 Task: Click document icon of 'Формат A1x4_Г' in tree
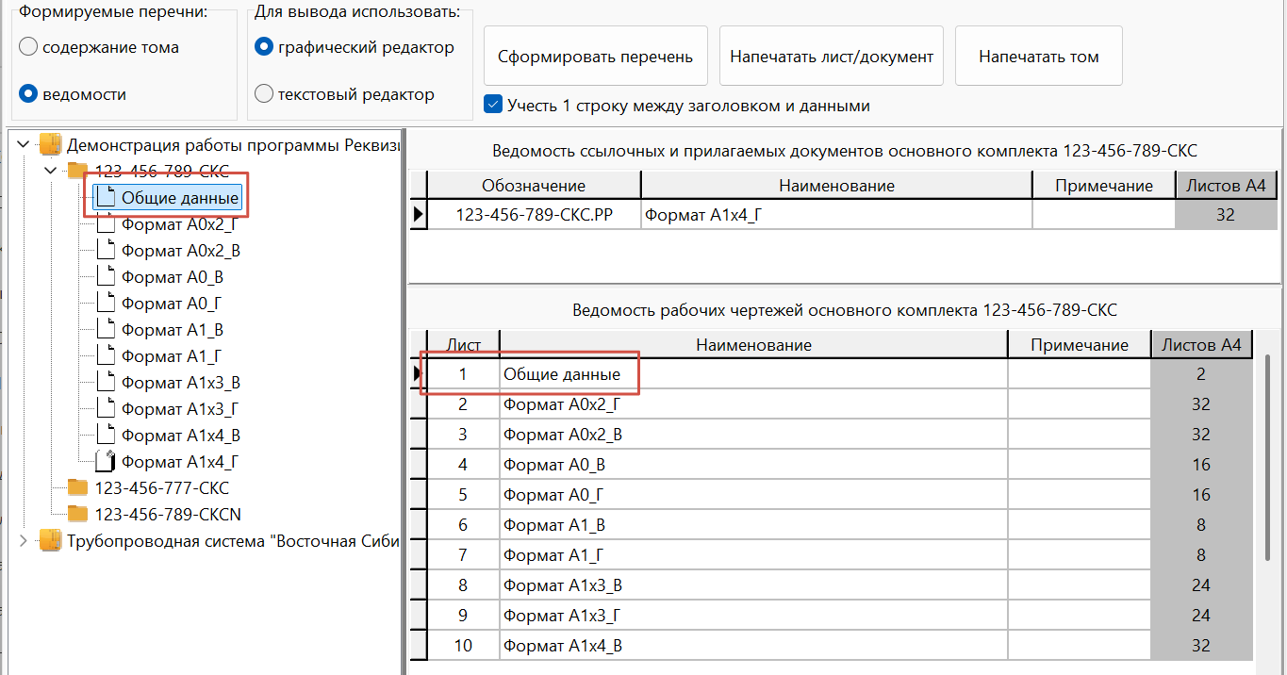(107, 462)
